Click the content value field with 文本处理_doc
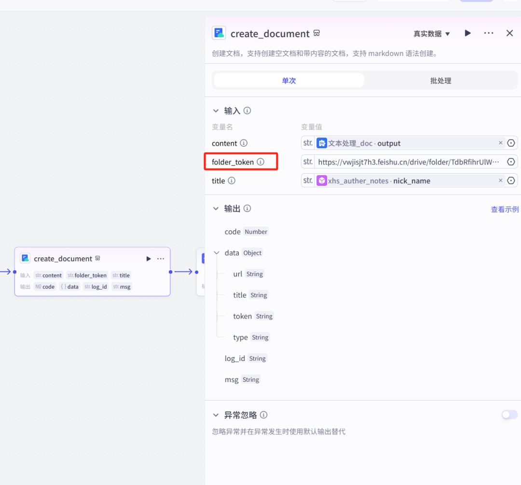Viewport: 521px width, 485px height. 410,143
